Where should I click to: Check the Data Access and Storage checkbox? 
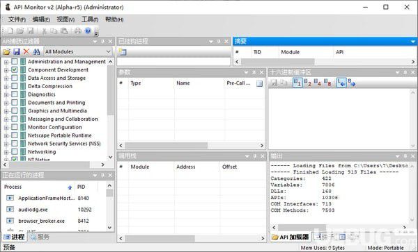(15, 78)
